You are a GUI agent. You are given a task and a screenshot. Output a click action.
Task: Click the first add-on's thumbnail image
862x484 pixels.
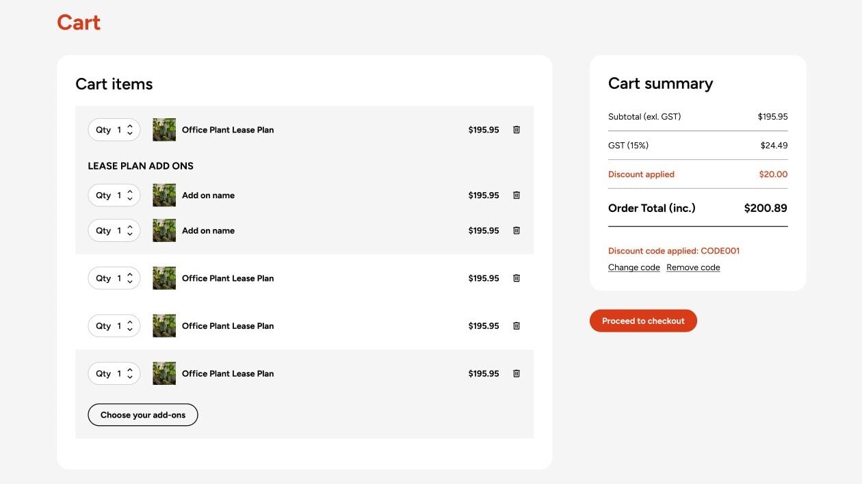pos(164,196)
